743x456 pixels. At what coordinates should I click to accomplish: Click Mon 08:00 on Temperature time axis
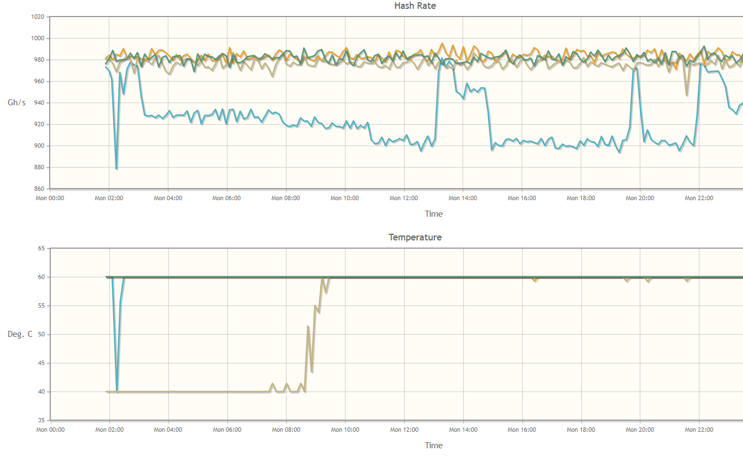[286, 430]
